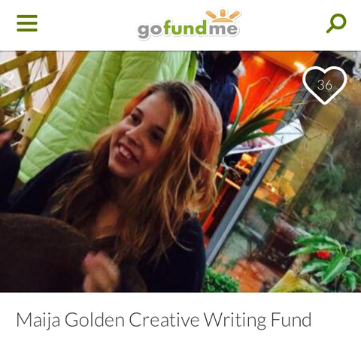Select the "Creative Writing Fund" heading text

220,320
